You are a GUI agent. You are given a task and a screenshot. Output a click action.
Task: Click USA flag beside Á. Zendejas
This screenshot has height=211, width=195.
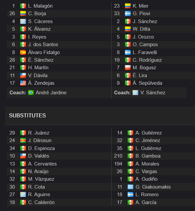[x=23, y=83]
